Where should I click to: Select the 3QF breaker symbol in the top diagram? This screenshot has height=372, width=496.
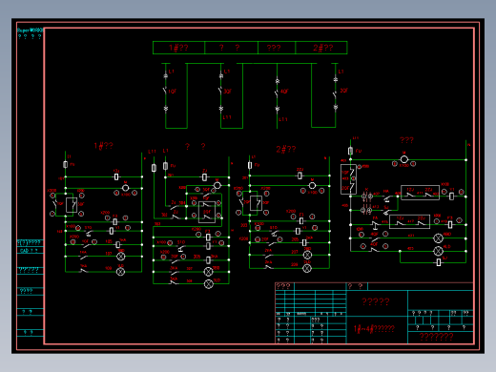pos(220,91)
